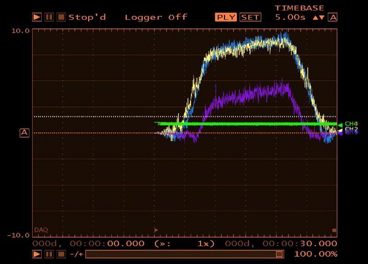Screen dimensions: 368x264
Task: Click the top stop icon beside Stop'd
Action: pos(61,17)
